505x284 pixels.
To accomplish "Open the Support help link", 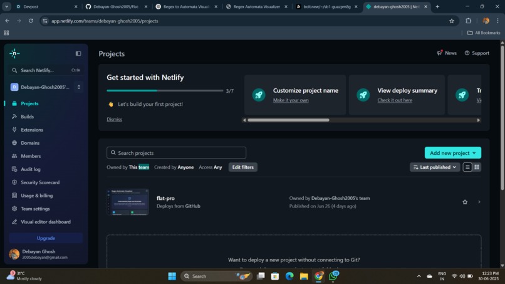I will (x=477, y=53).
